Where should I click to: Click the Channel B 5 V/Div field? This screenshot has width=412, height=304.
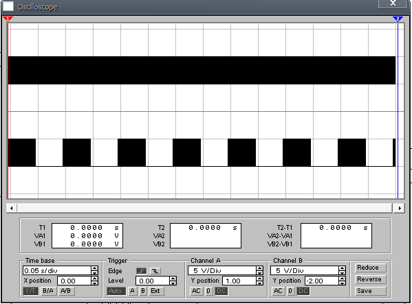(305, 270)
